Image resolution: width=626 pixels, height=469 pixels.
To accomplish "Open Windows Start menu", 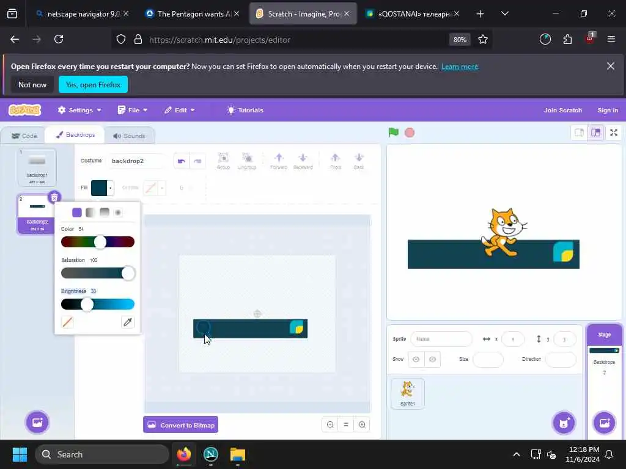I will 20,454.
